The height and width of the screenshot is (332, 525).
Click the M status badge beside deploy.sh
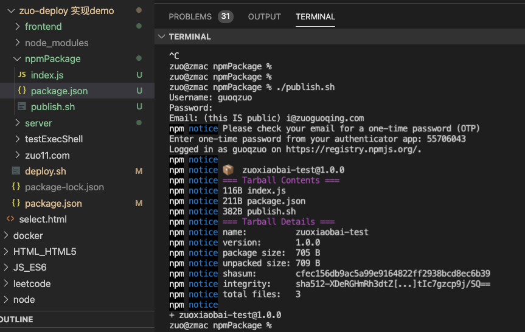[139, 171]
